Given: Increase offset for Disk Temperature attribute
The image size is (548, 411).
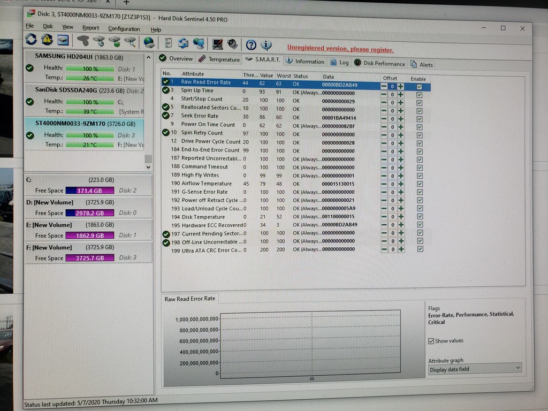Looking at the screenshot, I should [x=401, y=216].
